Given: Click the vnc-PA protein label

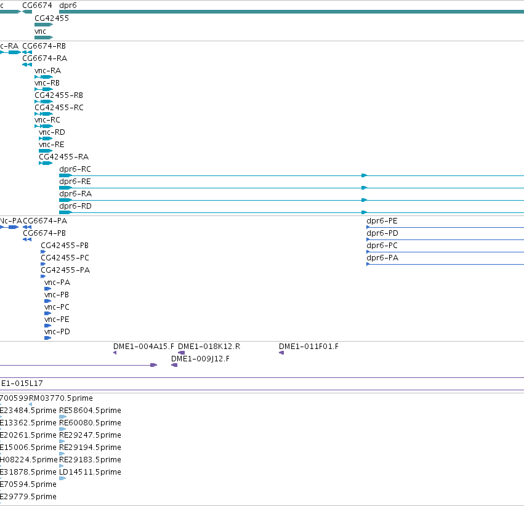Looking at the screenshot, I should 57,283.
